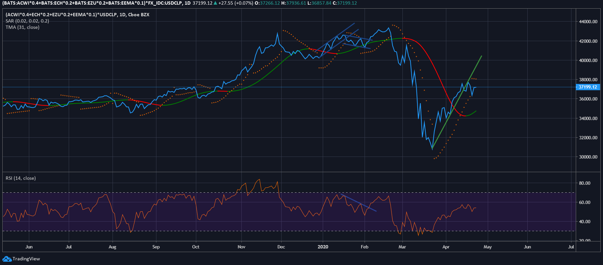Click the 44000.00 price axis label

pyautogui.click(x=588, y=22)
